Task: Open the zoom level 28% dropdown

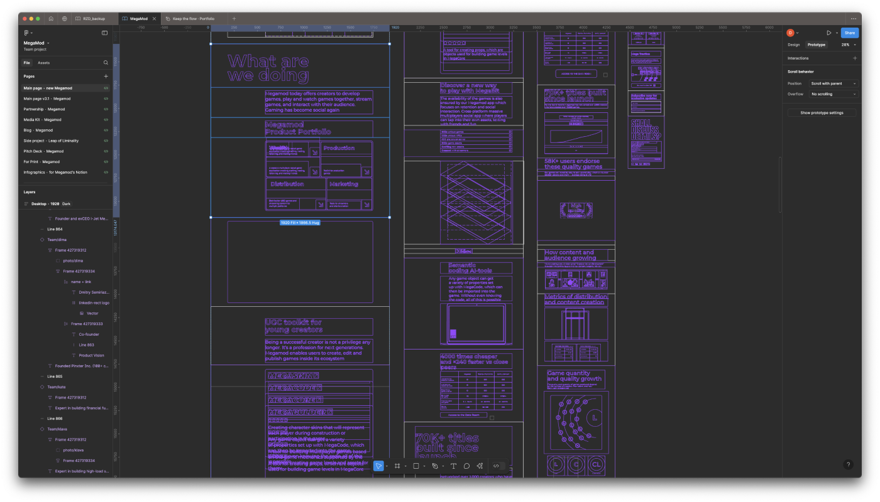Action: (x=849, y=45)
